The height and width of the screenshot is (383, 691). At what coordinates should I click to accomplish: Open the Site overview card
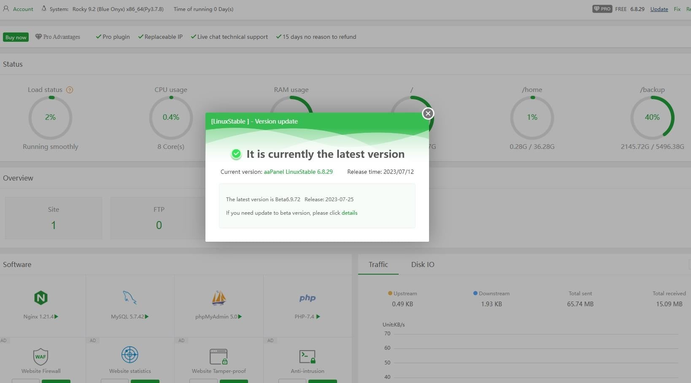(54, 218)
